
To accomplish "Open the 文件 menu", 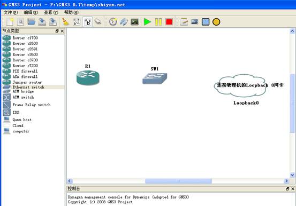I will point(11,12).
